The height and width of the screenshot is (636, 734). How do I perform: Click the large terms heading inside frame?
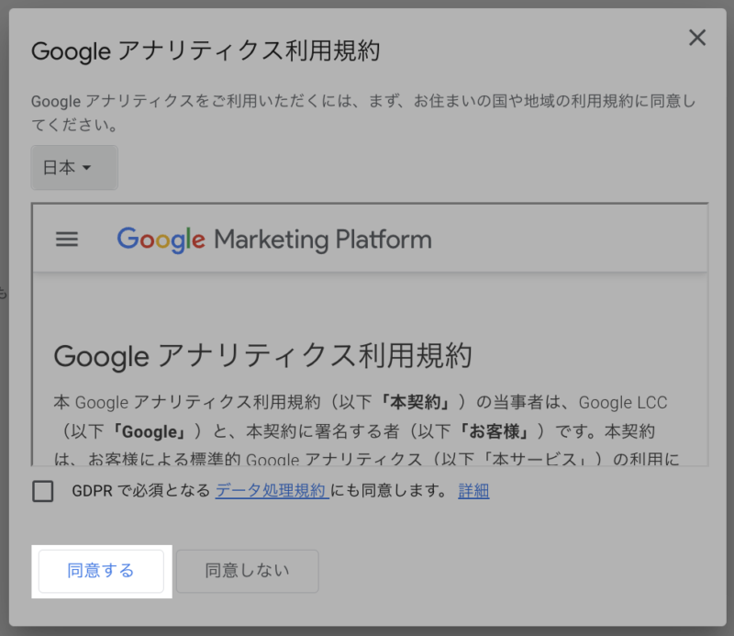[262, 355]
